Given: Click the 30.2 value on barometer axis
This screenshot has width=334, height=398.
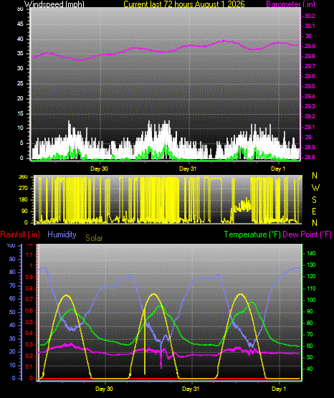Looking at the screenshot, I should coord(310,16).
